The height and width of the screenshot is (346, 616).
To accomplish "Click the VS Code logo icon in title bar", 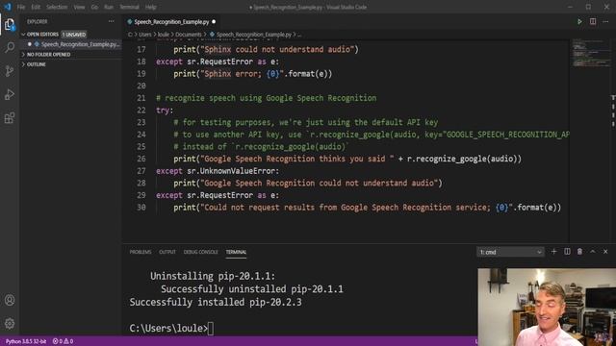I will point(7,7).
